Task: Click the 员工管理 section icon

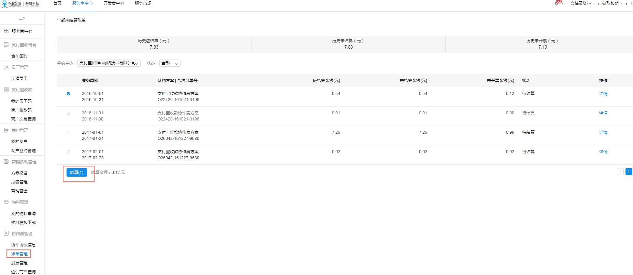Action: click(6, 67)
